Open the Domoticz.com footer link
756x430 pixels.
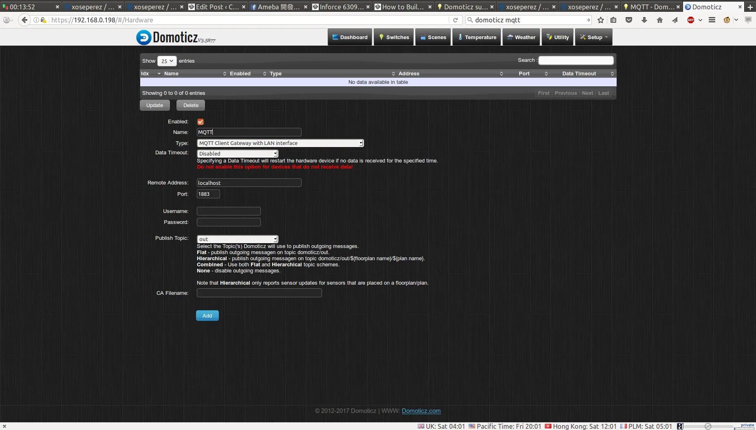tap(421, 411)
